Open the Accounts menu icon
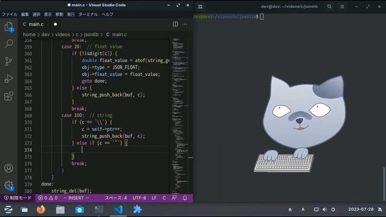This screenshot has width=386, height=217. click(8, 168)
